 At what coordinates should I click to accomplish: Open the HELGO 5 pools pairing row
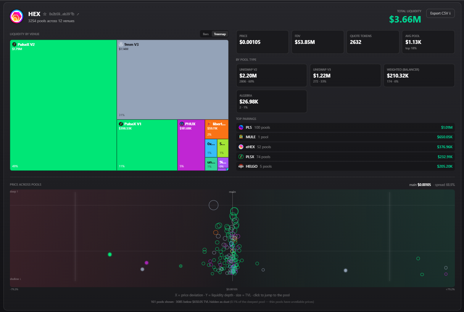tap(345, 166)
